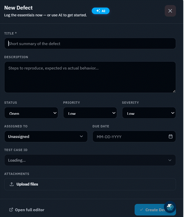Viewport: 184px width, 217px height.
Task: Focus the Title input field
Action: pos(90,44)
